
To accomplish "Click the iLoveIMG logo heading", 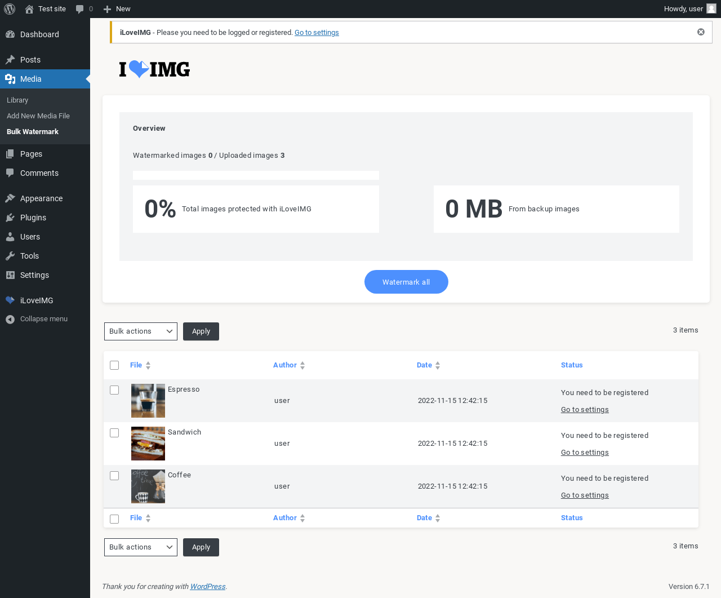I will 154,69.
